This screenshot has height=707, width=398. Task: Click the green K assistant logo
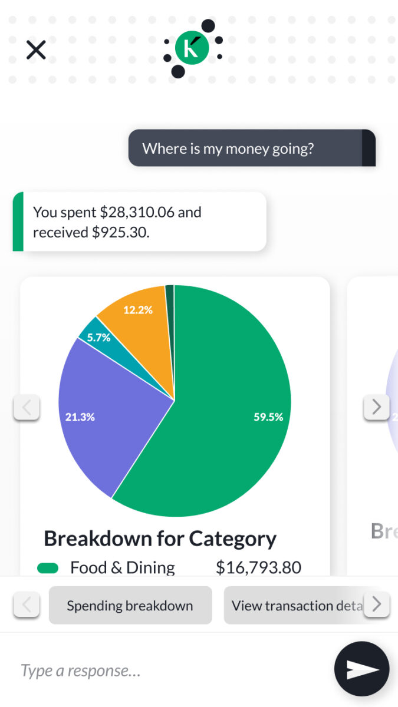coord(192,48)
